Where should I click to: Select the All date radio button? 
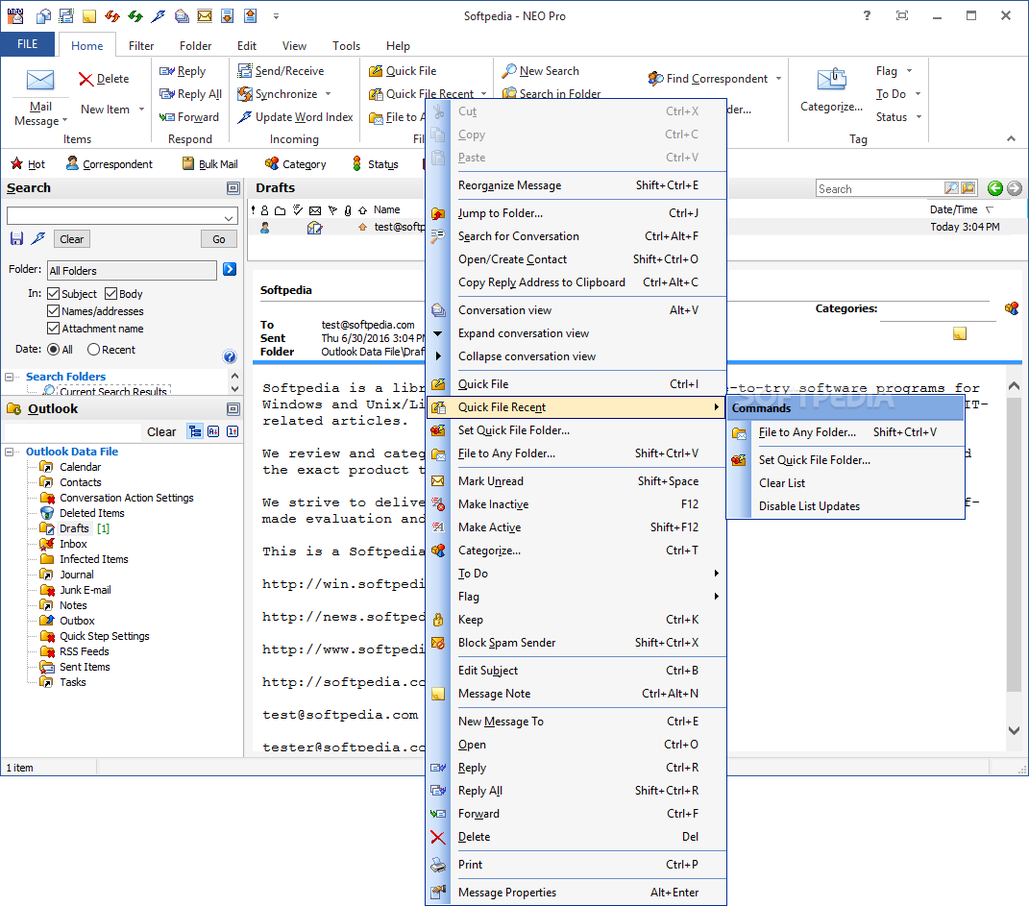coord(54,350)
